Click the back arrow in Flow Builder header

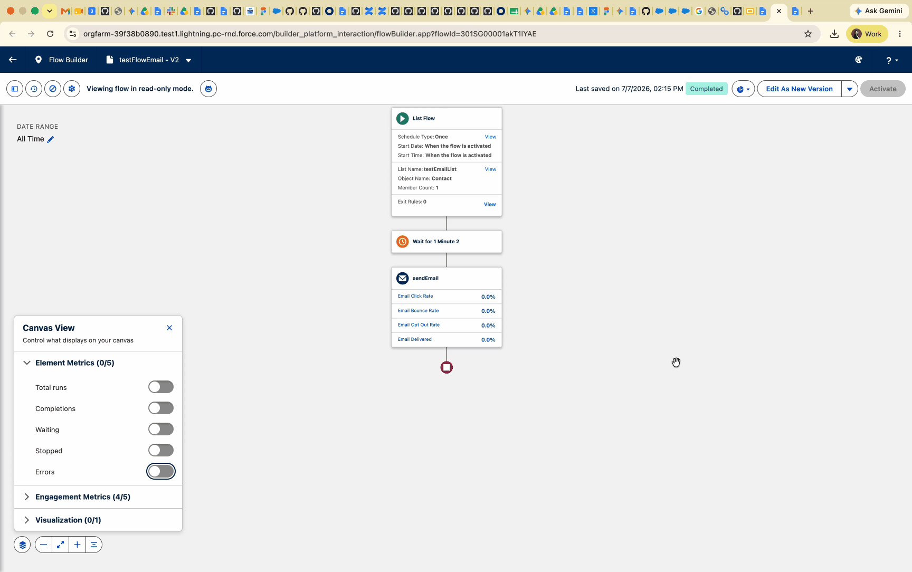point(13,60)
